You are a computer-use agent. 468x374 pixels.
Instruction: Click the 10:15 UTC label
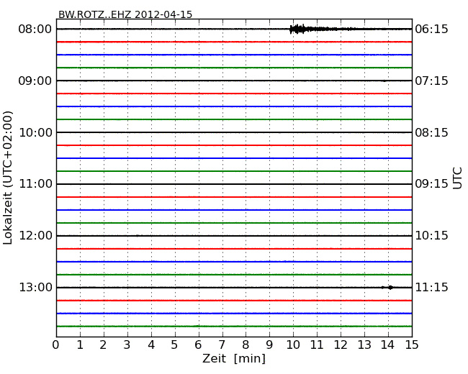point(431,236)
